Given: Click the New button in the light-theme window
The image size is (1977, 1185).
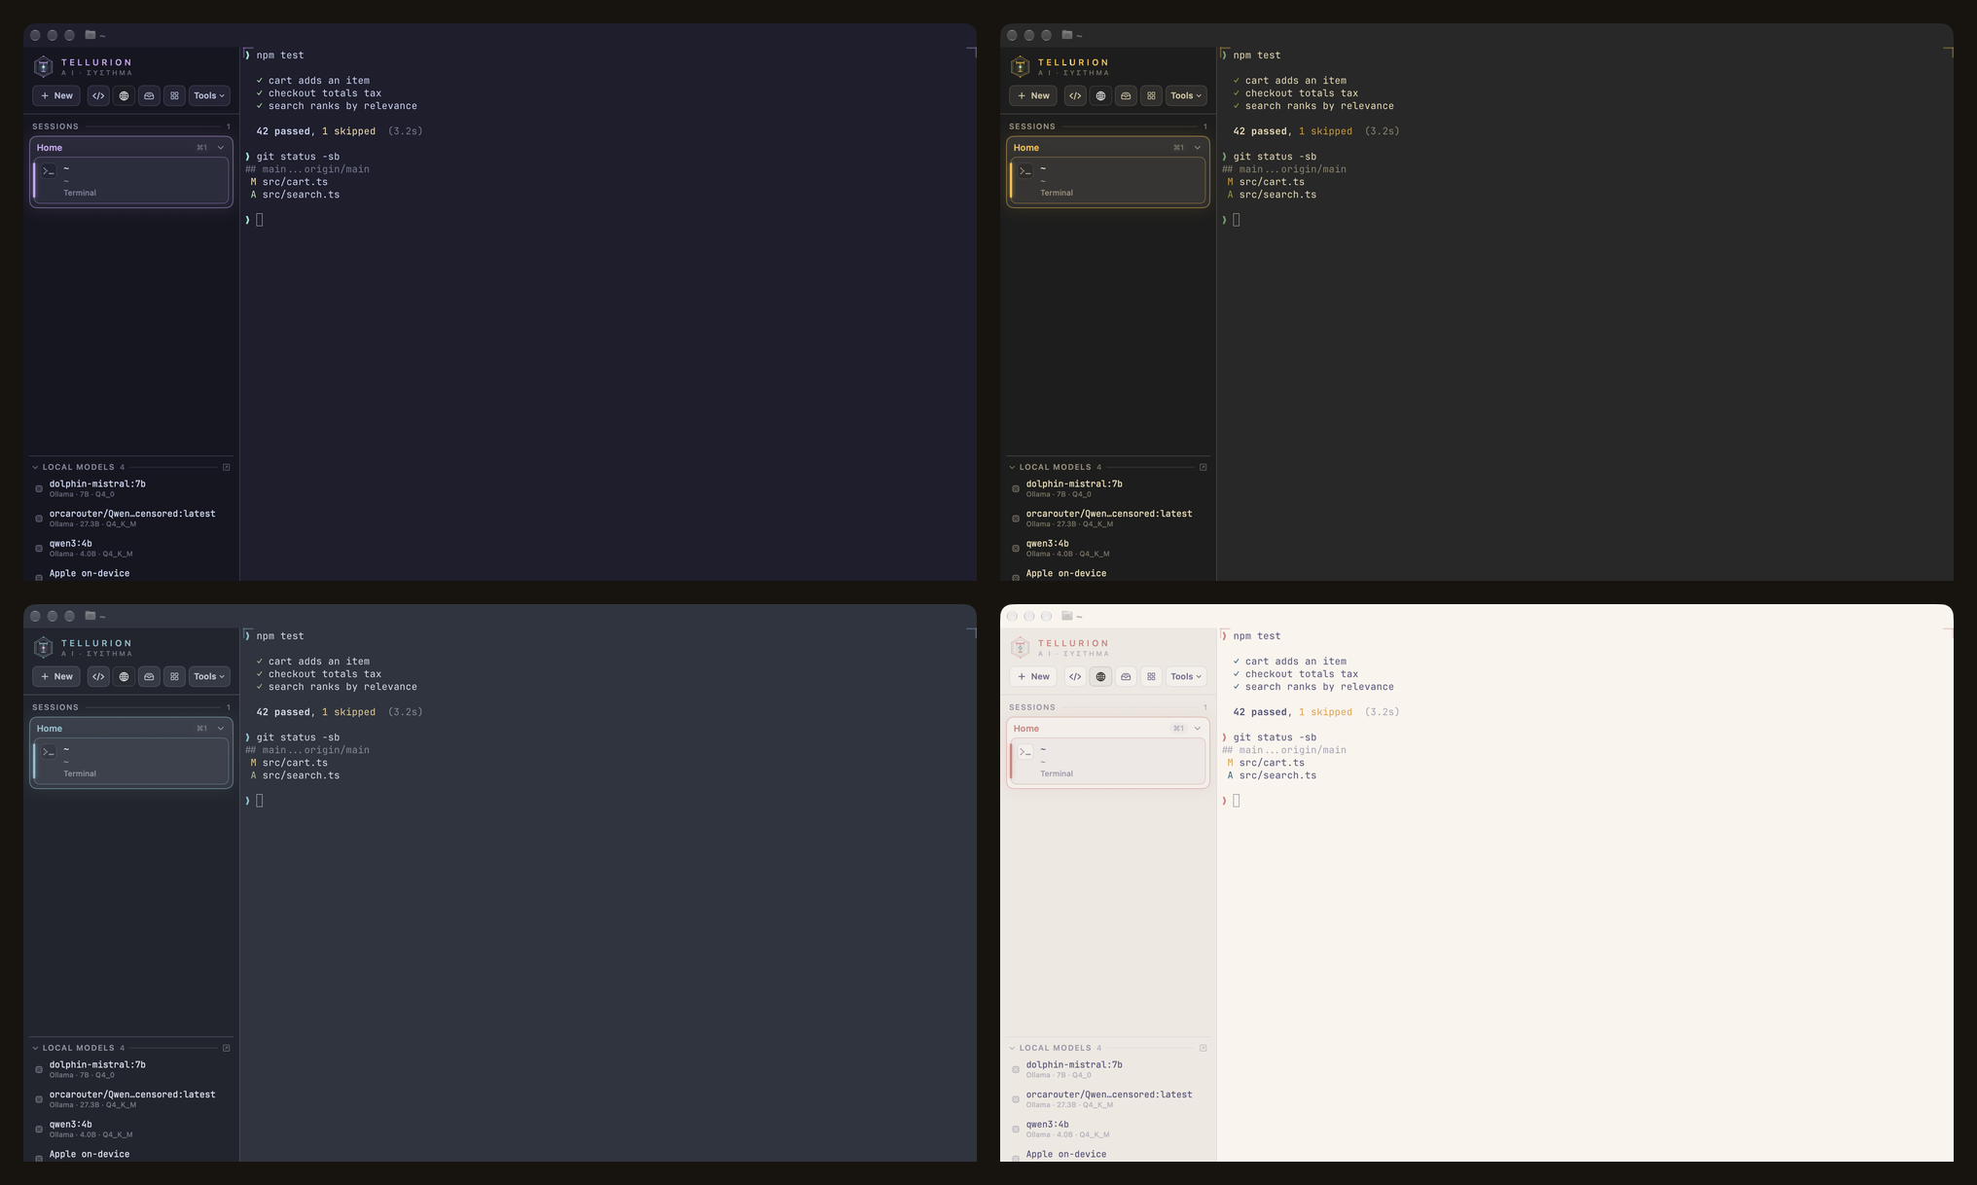Looking at the screenshot, I should (x=1033, y=676).
